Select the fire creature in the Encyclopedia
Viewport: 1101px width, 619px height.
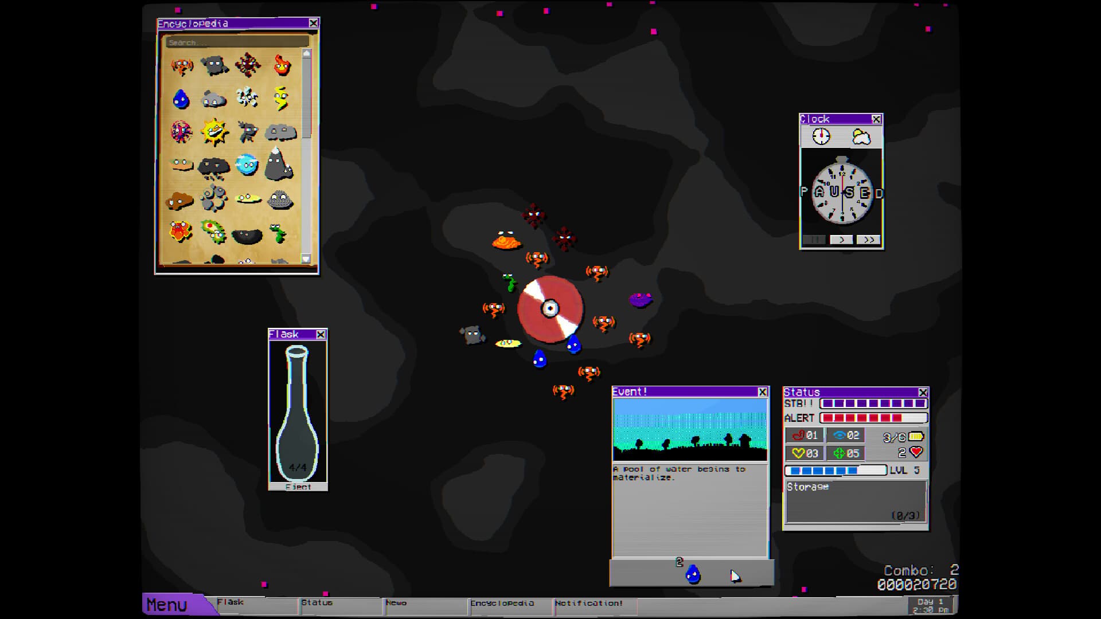point(282,65)
